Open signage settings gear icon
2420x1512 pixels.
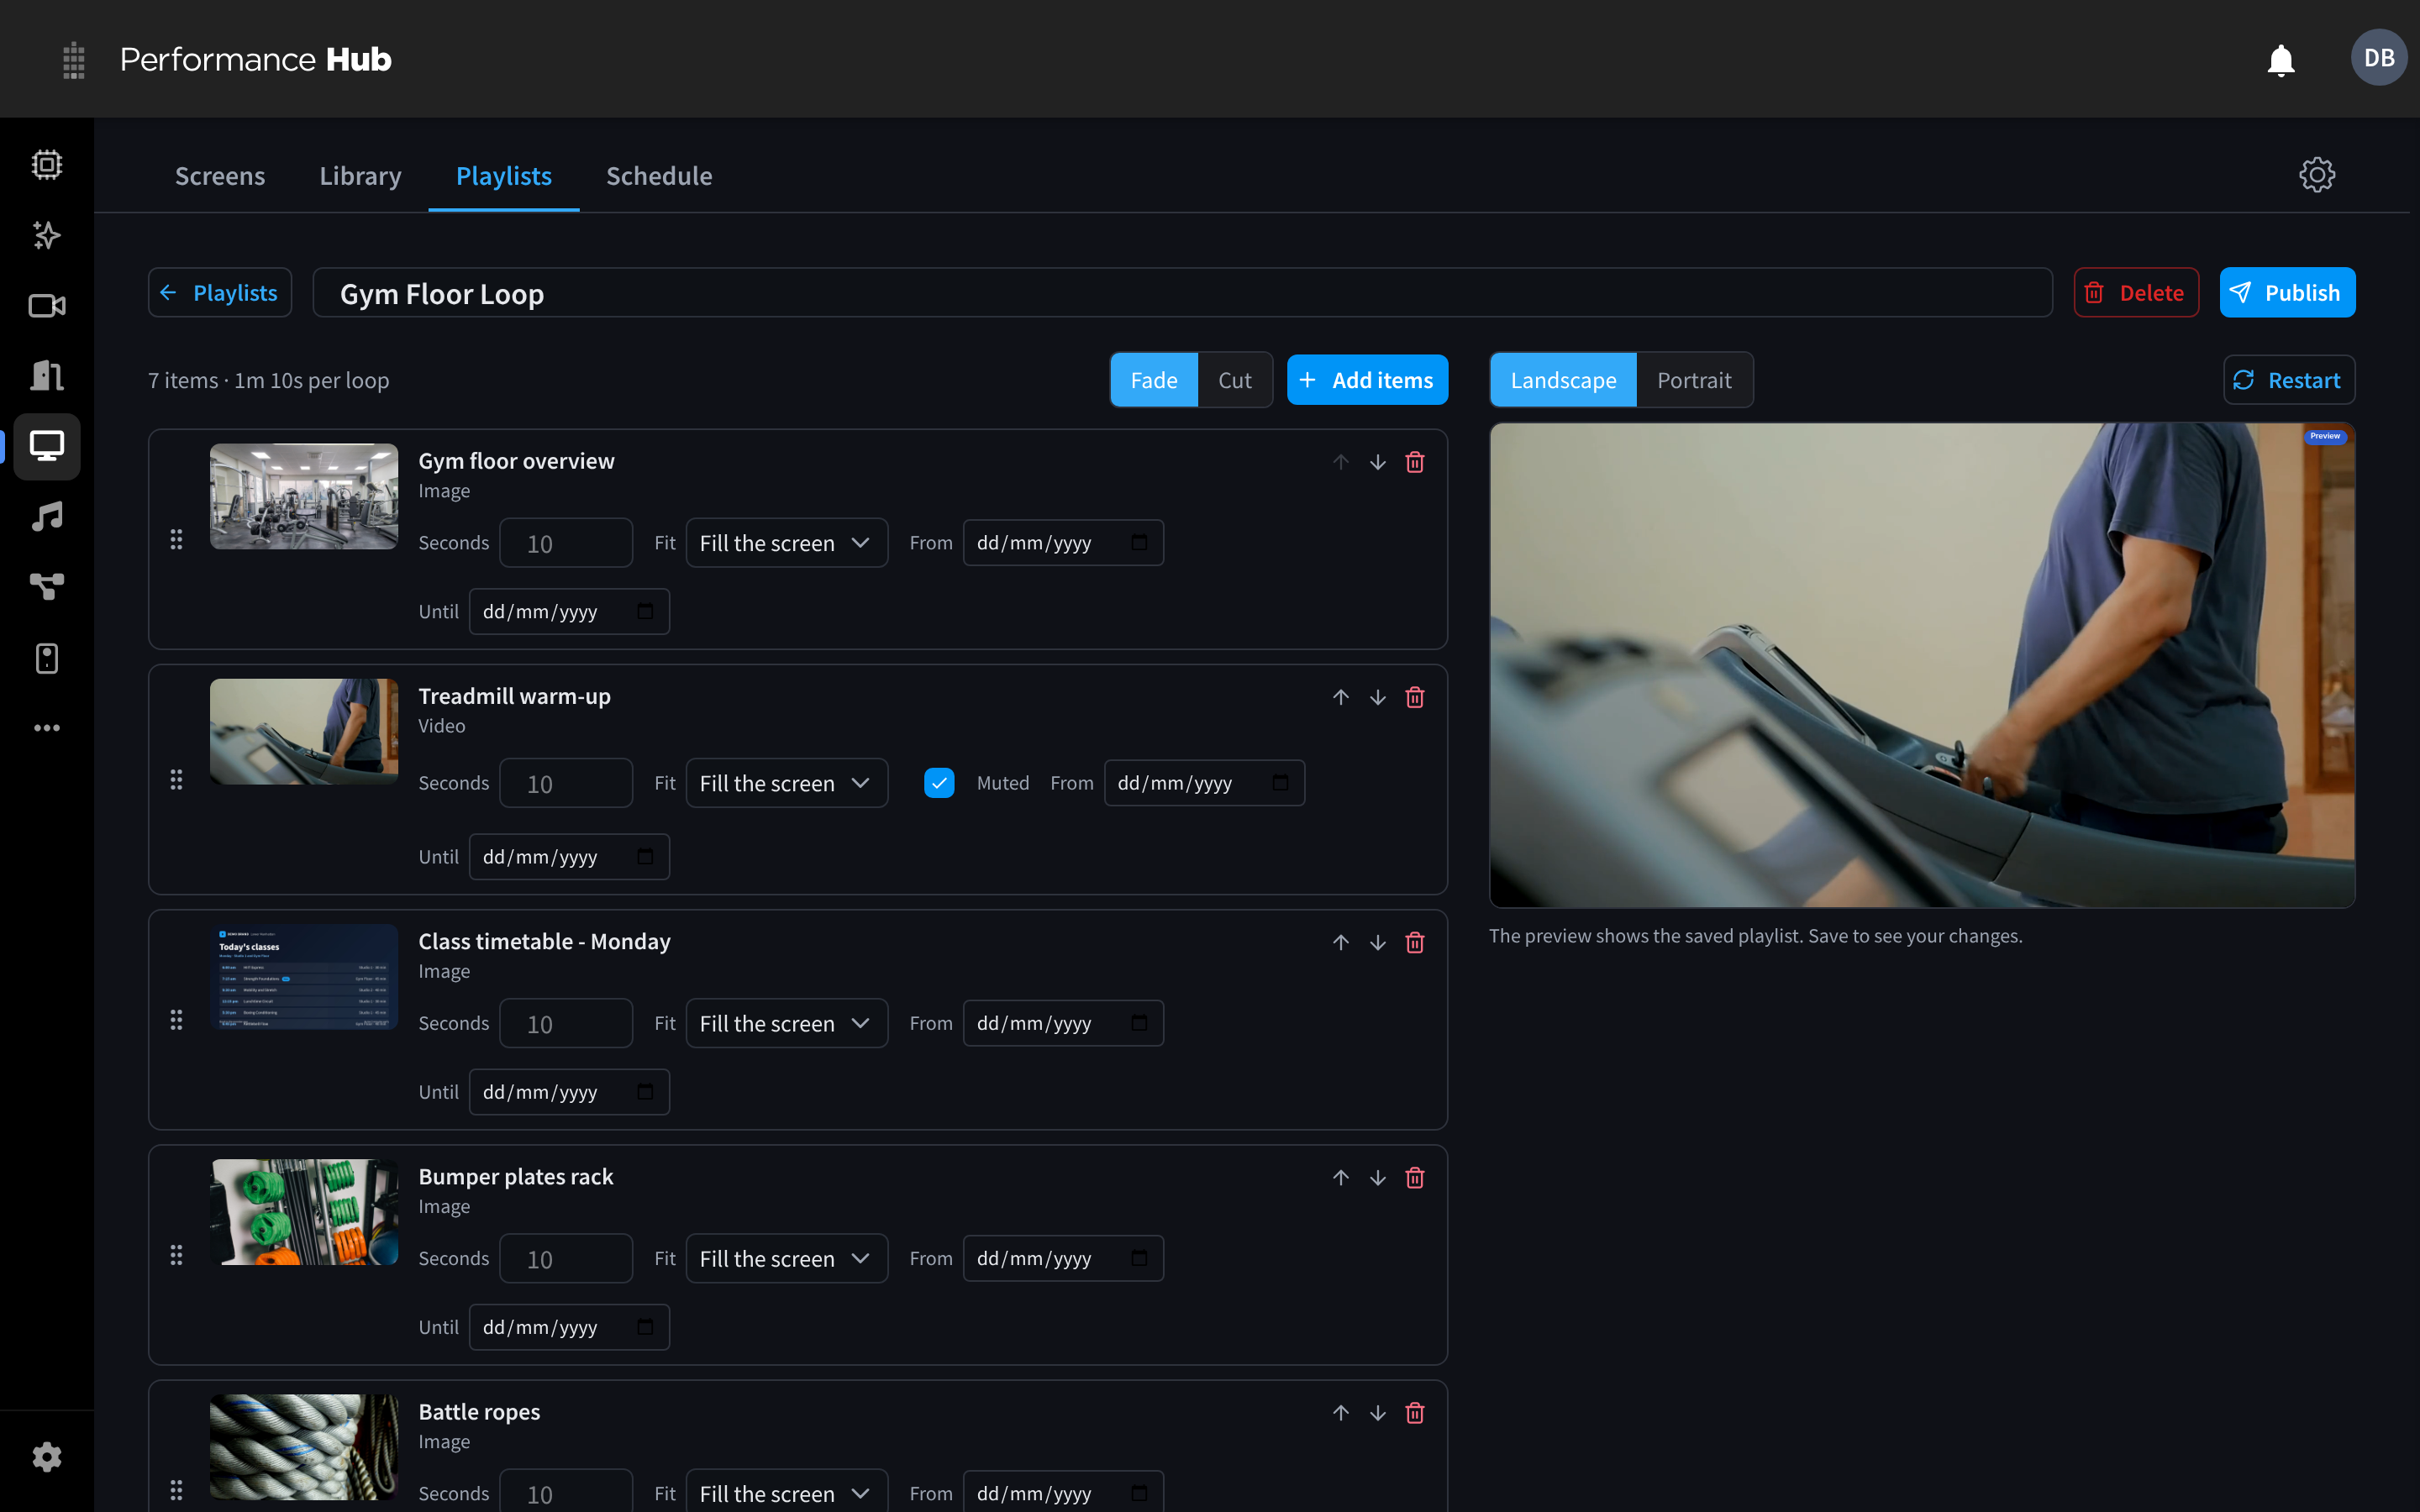pyautogui.click(x=2316, y=175)
